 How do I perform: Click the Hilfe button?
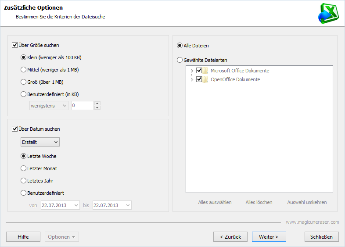[x=23, y=237]
